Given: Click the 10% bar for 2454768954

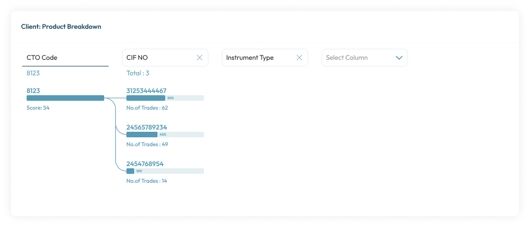Looking at the screenshot, I should point(165,171).
